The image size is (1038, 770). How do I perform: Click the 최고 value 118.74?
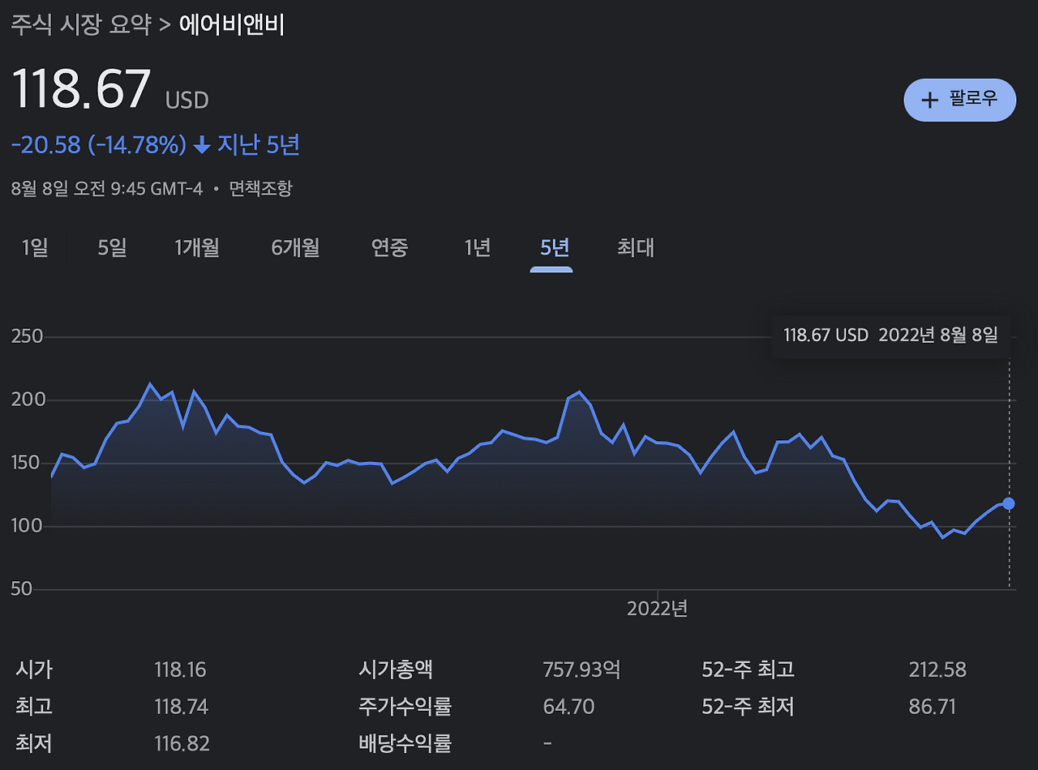(x=181, y=707)
